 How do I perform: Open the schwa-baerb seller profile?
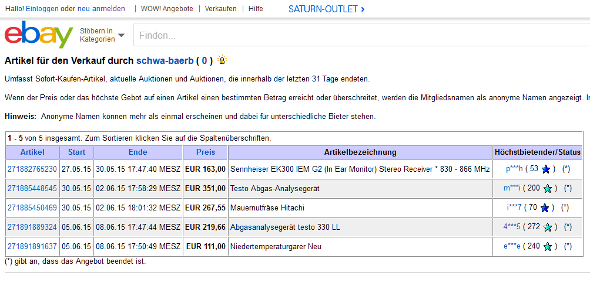coord(164,60)
